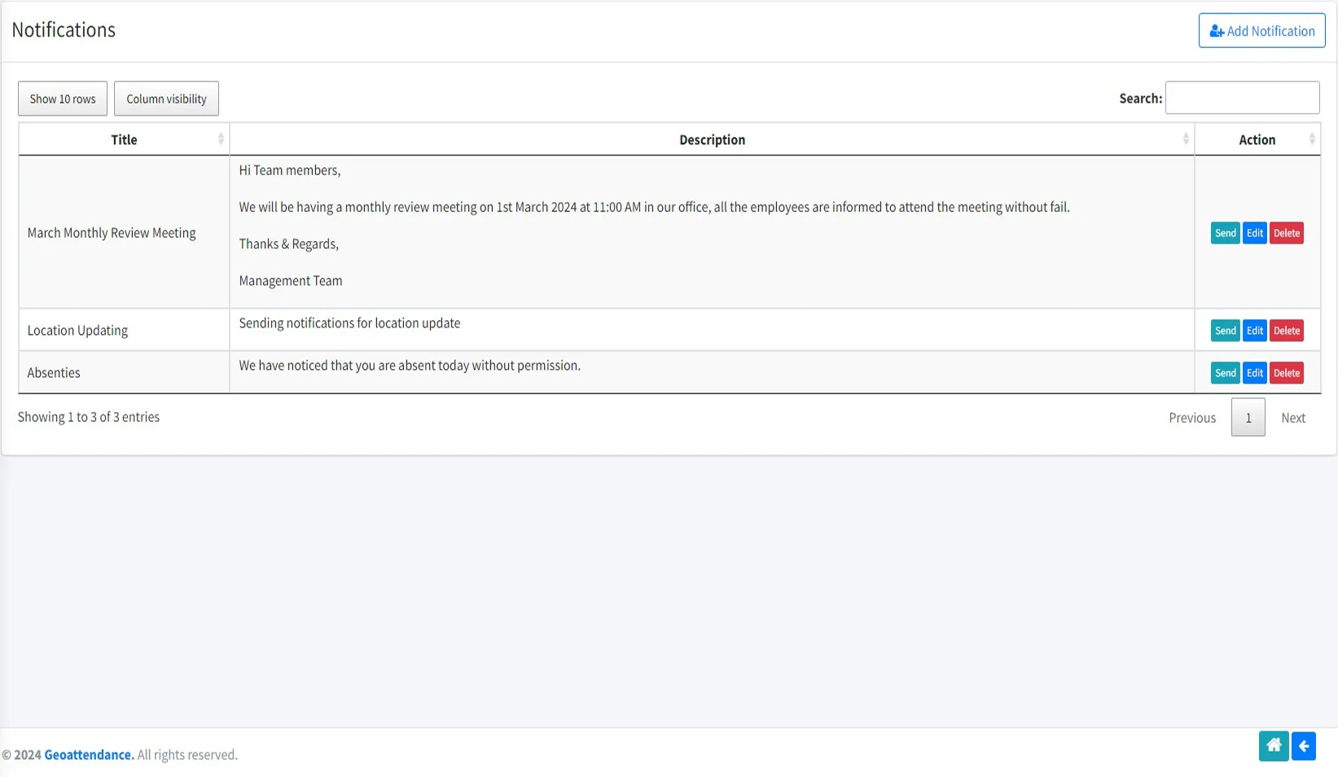The height and width of the screenshot is (777, 1338).
Task: Focus the Search input field
Action: [x=1241, y=98]
